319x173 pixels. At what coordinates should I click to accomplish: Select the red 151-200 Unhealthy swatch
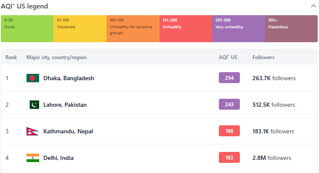(x=186, y=29)
